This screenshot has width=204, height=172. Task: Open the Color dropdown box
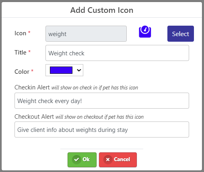click(64, 70)
